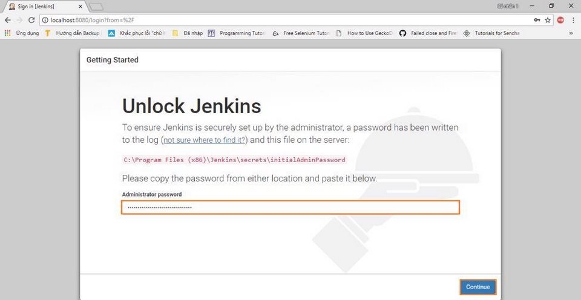
Task: Click the red extension icon in toolbar
Action: point(560,20)
